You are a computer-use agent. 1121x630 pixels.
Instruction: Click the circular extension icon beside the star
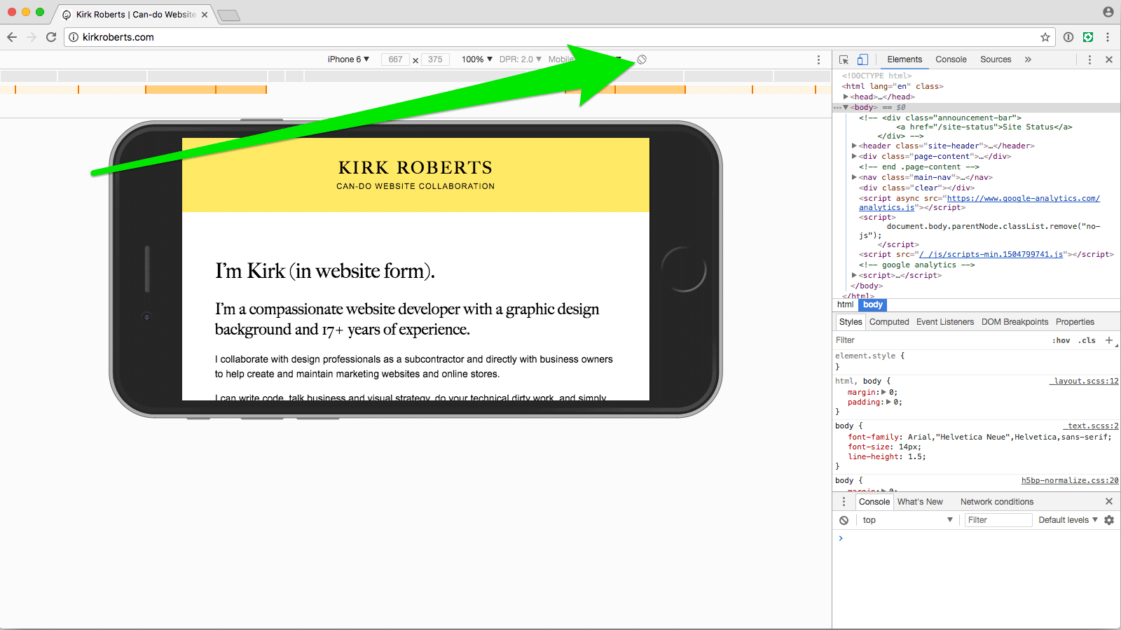(1068, 37)
